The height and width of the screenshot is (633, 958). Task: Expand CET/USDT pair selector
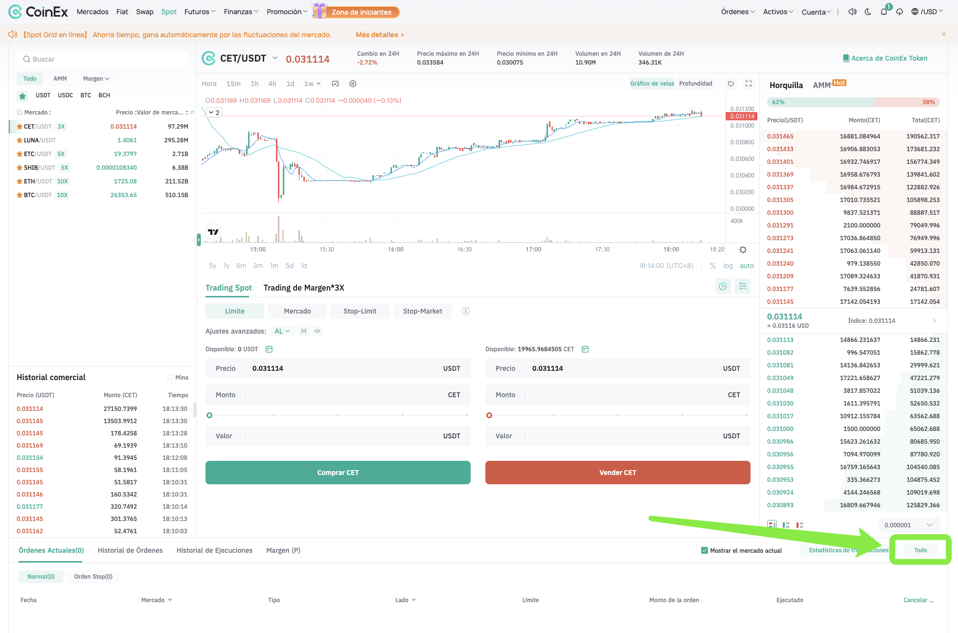coord(275,58)
